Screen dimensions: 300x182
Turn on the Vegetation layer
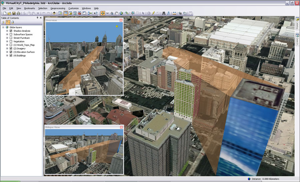(x=11, y=42)
